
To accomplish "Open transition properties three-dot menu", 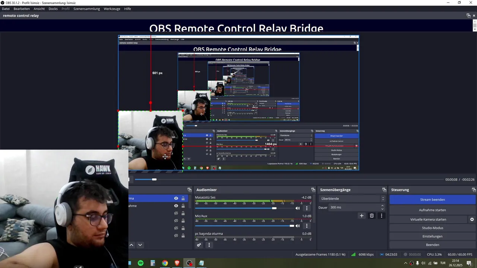I will click(381, 216).
